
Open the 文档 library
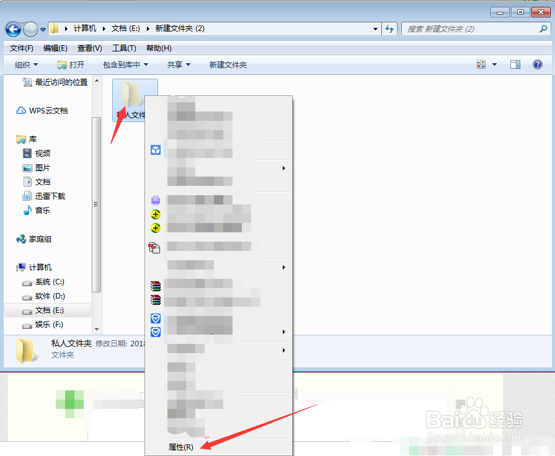[x=37, y=182]
